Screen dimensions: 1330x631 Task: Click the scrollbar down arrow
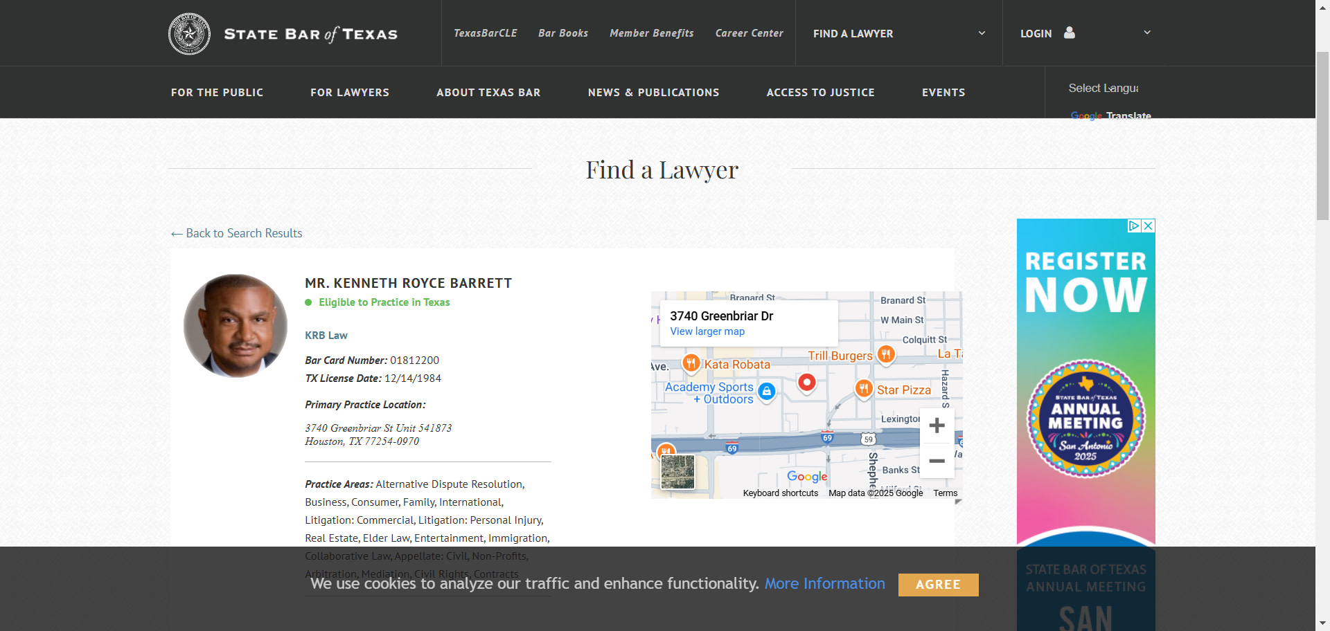1323,624
